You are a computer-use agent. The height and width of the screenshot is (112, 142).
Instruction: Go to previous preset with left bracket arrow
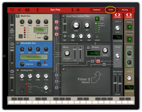(38, 10)
